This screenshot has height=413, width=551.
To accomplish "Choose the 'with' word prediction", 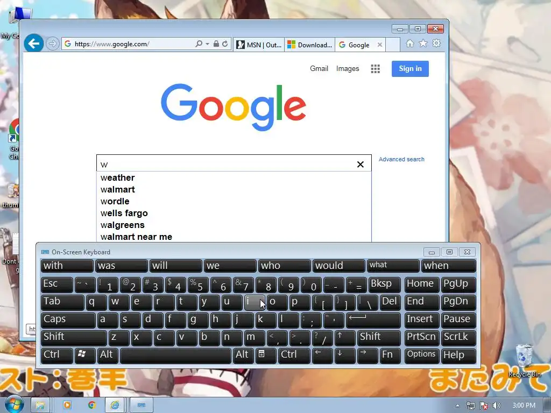I will [67, 266].
